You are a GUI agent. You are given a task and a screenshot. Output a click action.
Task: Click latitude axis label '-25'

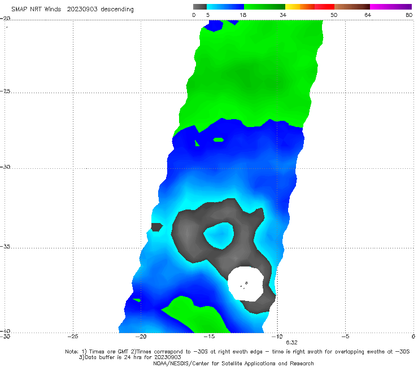tap(5, 91)
